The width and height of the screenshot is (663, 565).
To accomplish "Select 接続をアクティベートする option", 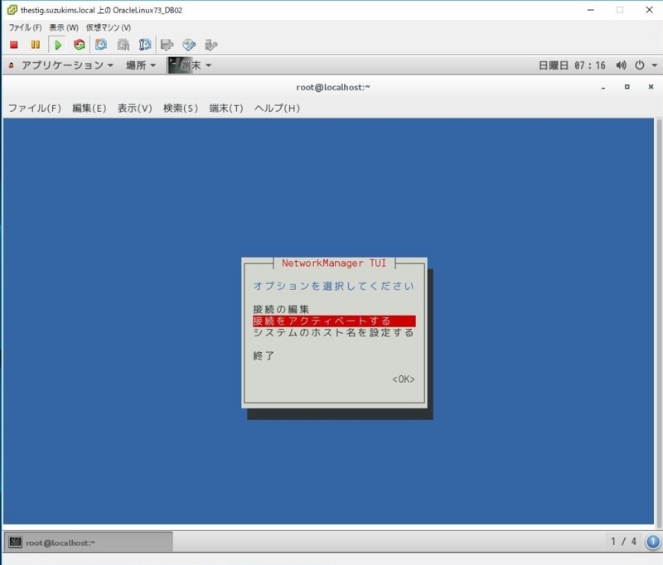I will click(334, 321).
